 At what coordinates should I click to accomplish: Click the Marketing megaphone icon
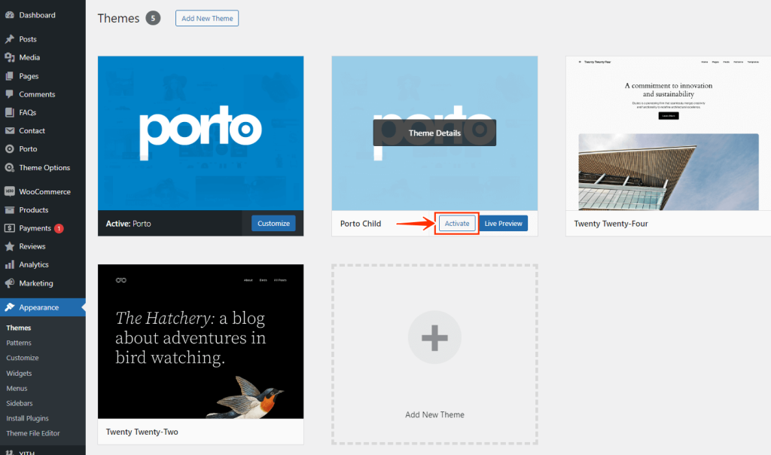[x=9, y=282]
